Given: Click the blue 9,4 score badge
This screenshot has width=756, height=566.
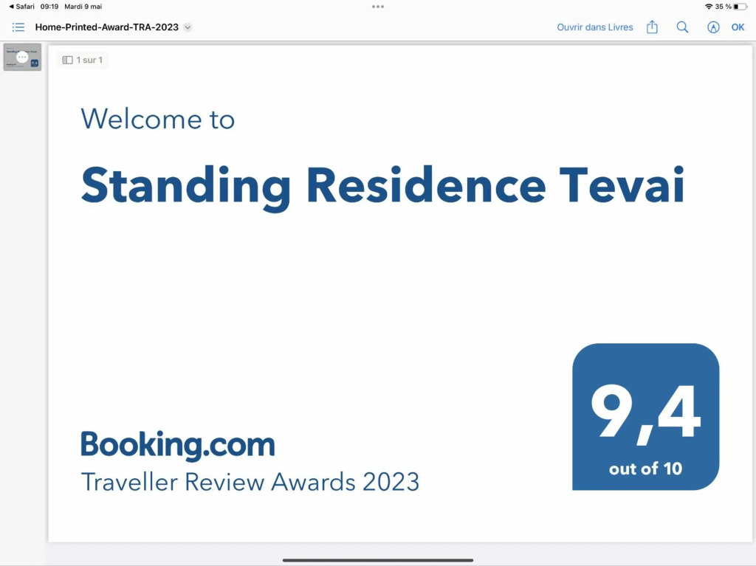Looking at the screenshot, I should click(x=645, y=417).
